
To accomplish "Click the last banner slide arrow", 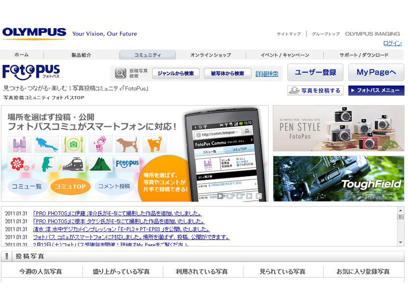I will click(259, 196).
